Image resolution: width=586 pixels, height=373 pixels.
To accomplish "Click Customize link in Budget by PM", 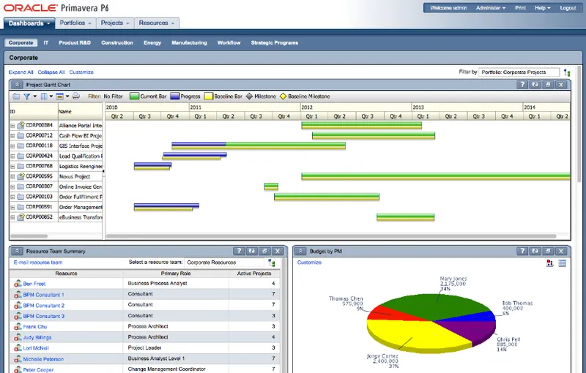I will pos(309,263).
